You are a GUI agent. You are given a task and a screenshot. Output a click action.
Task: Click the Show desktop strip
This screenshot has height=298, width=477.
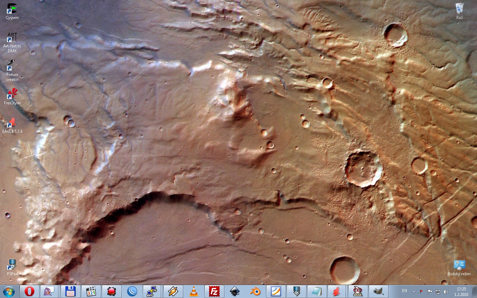[x=474, y=292]
